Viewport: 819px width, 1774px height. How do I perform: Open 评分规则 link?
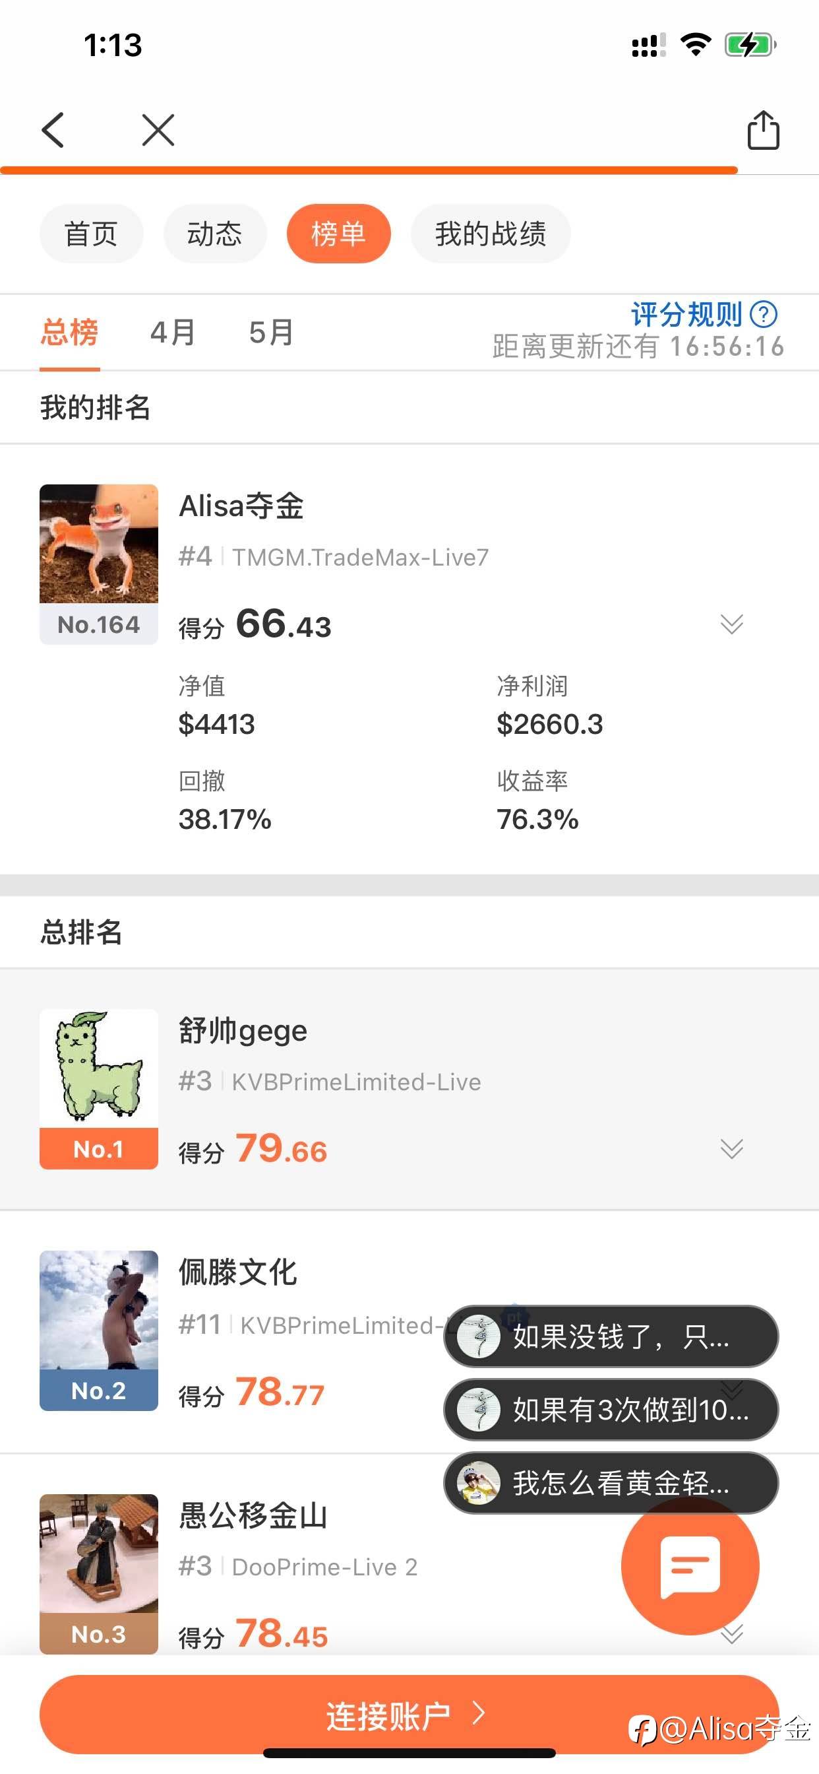tap(686, 315)
